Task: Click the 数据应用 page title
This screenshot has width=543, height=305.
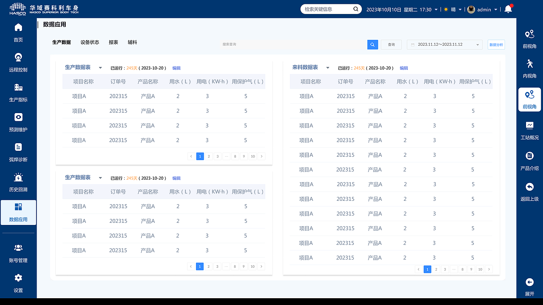Action: click(55, 25)
